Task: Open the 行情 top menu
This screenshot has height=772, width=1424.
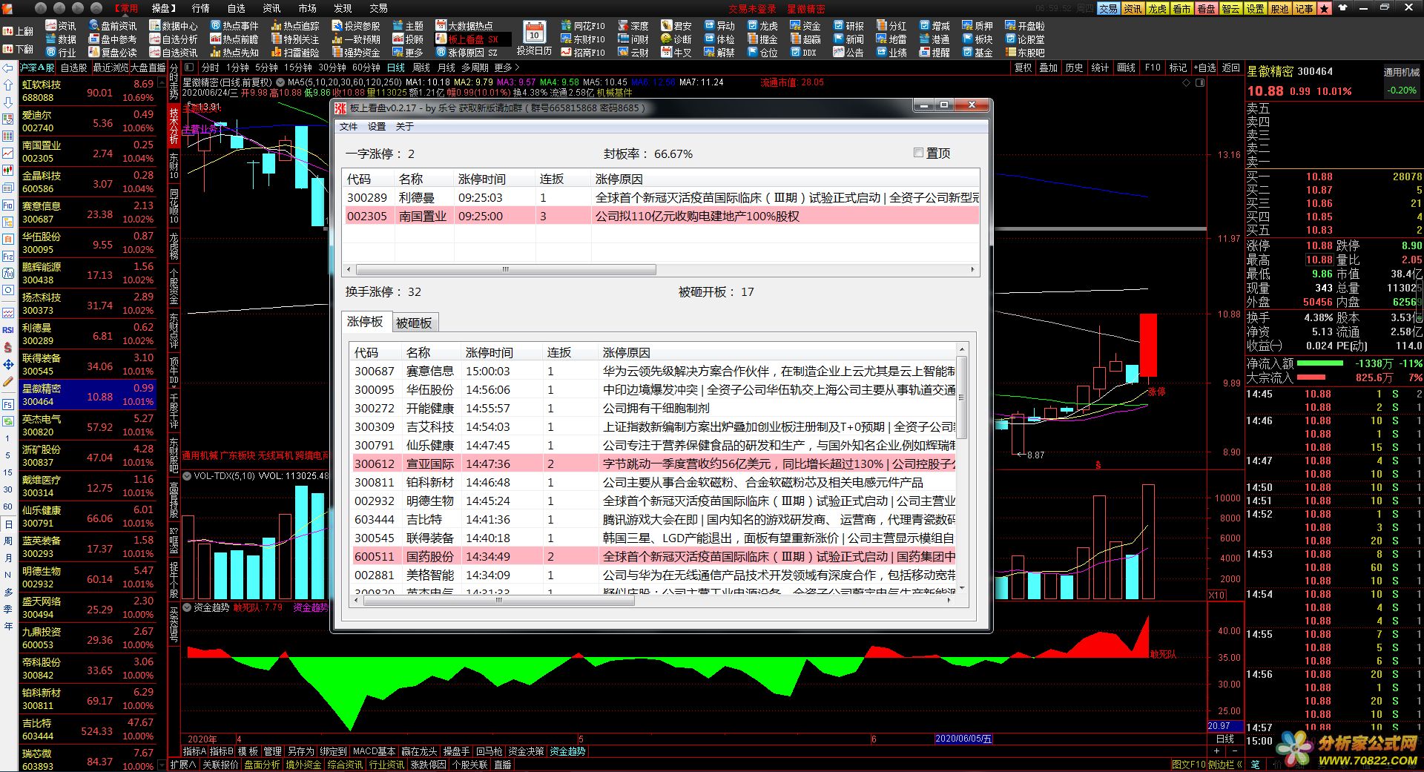Action: (x=200, y=8)
